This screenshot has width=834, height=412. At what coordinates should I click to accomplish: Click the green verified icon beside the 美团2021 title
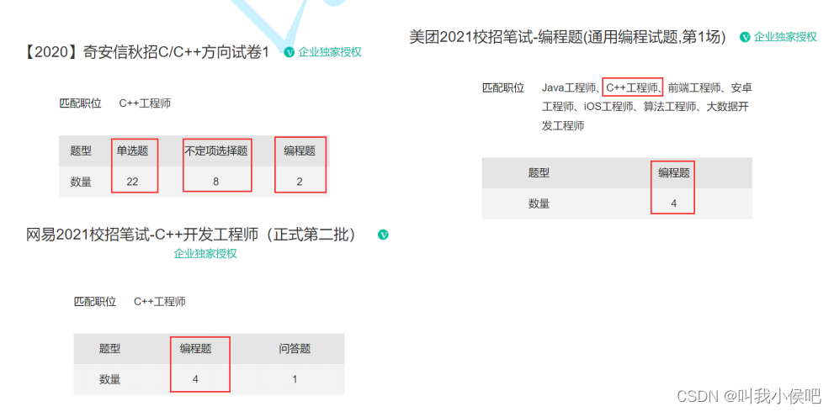(745, 37)
